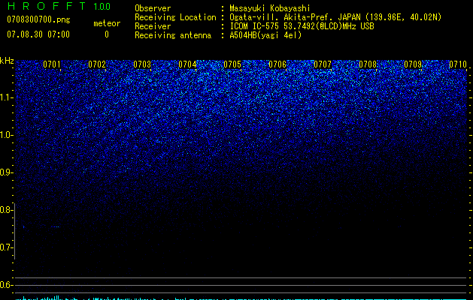Image resolution: width=473 pixels, height=300 pixels.
Task: Click the Receiving Location label
Action: (x=175, y=17)
